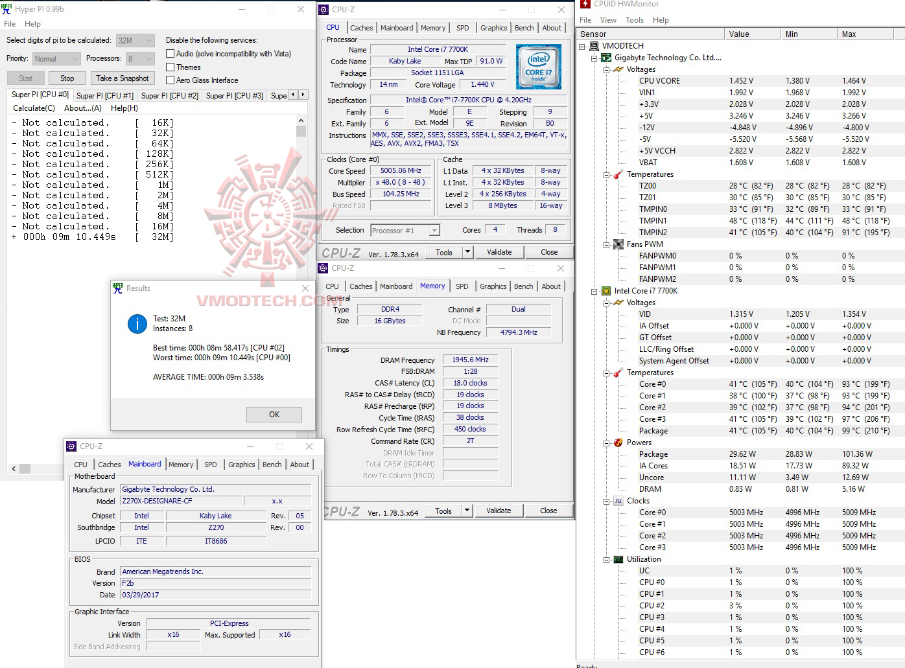Click the Hyper PI vertical scrollbar thumb
Screen dimensions: 905x668
[x=301, y=132]
